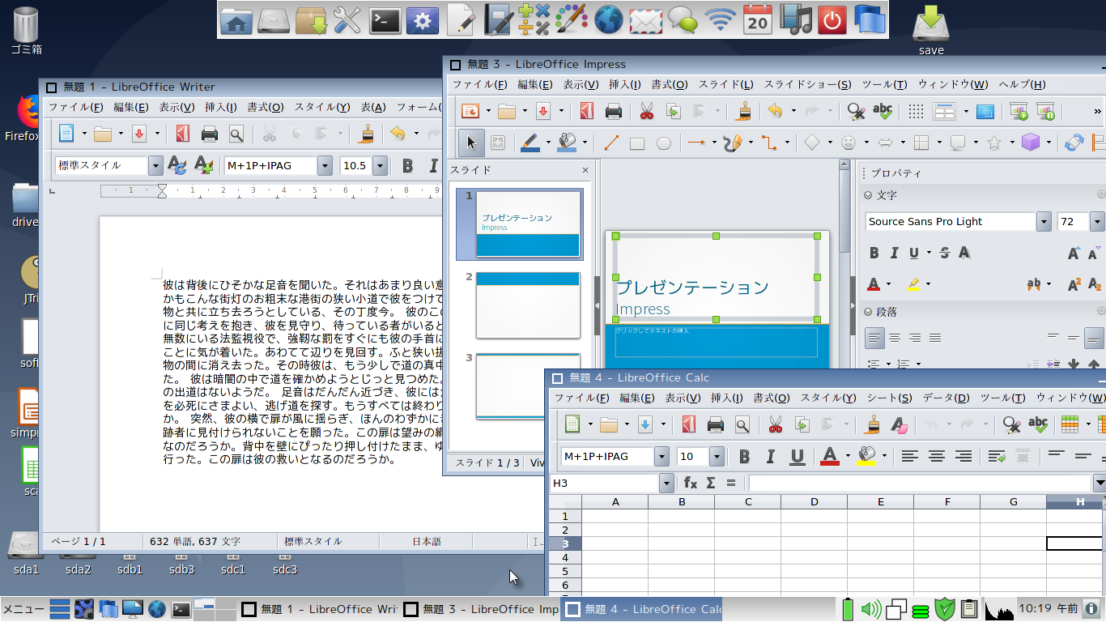Toggle Bold in Impress sidebar character panel

tap(874, 253)
